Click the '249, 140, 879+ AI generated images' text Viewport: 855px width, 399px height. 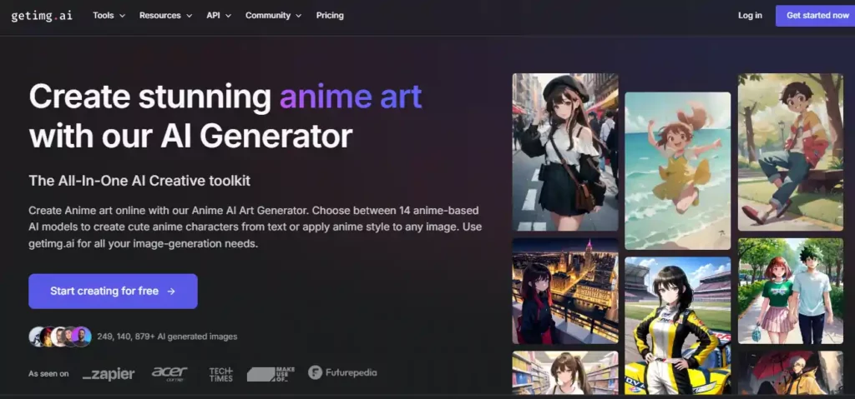click(167, 337)
